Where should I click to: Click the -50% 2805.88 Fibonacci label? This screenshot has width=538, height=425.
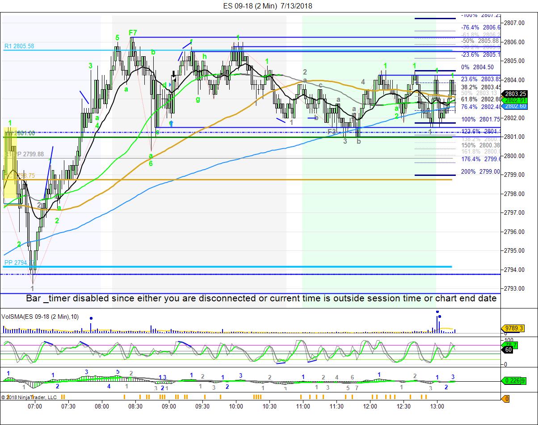click(481, 41)
